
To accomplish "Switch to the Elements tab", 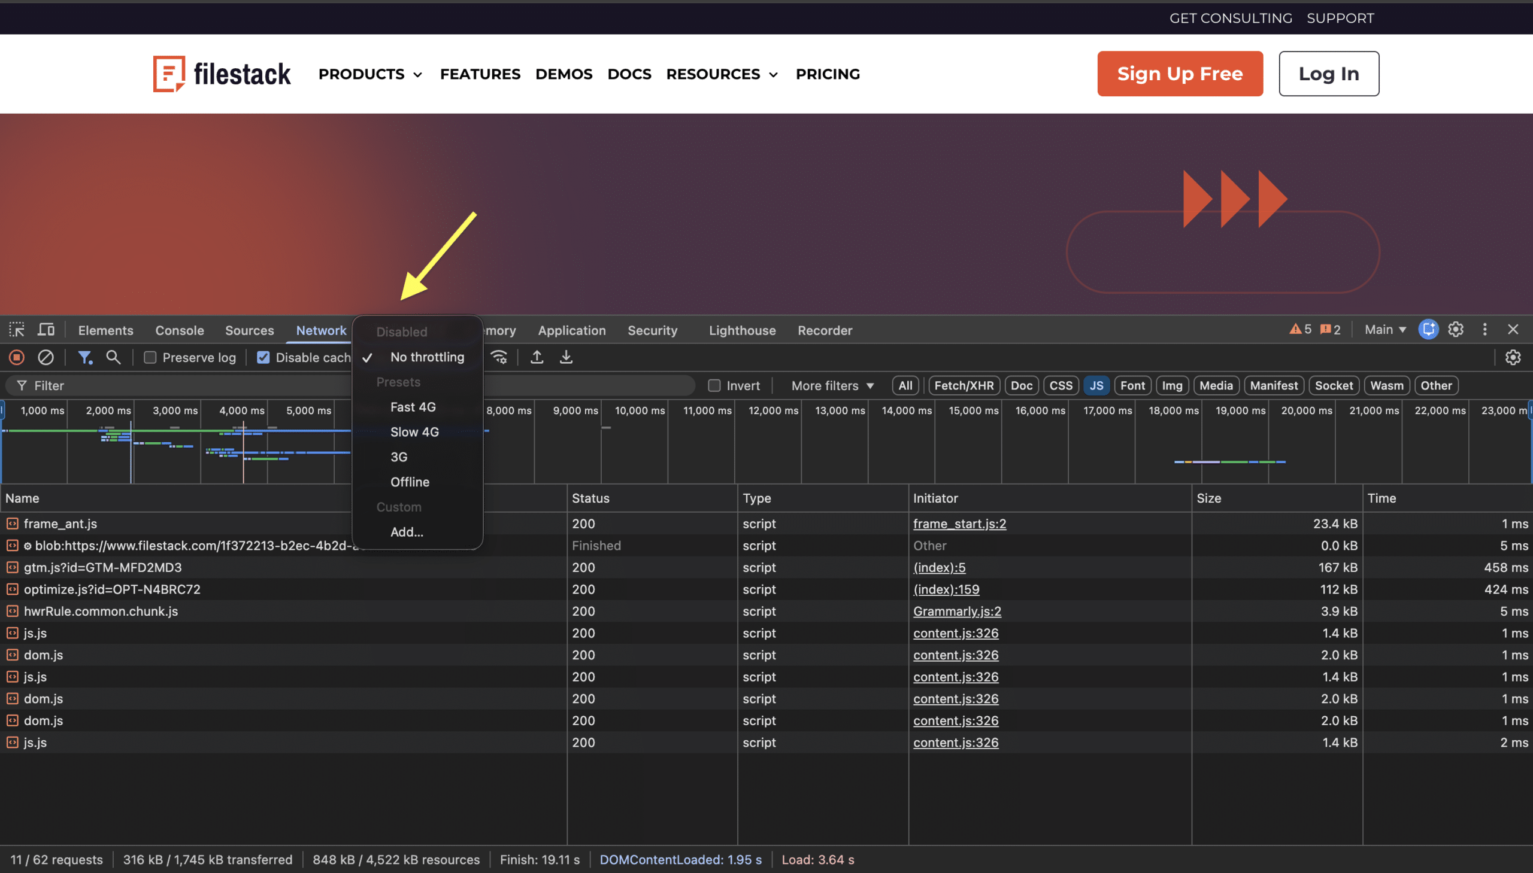I will [105, 330].
